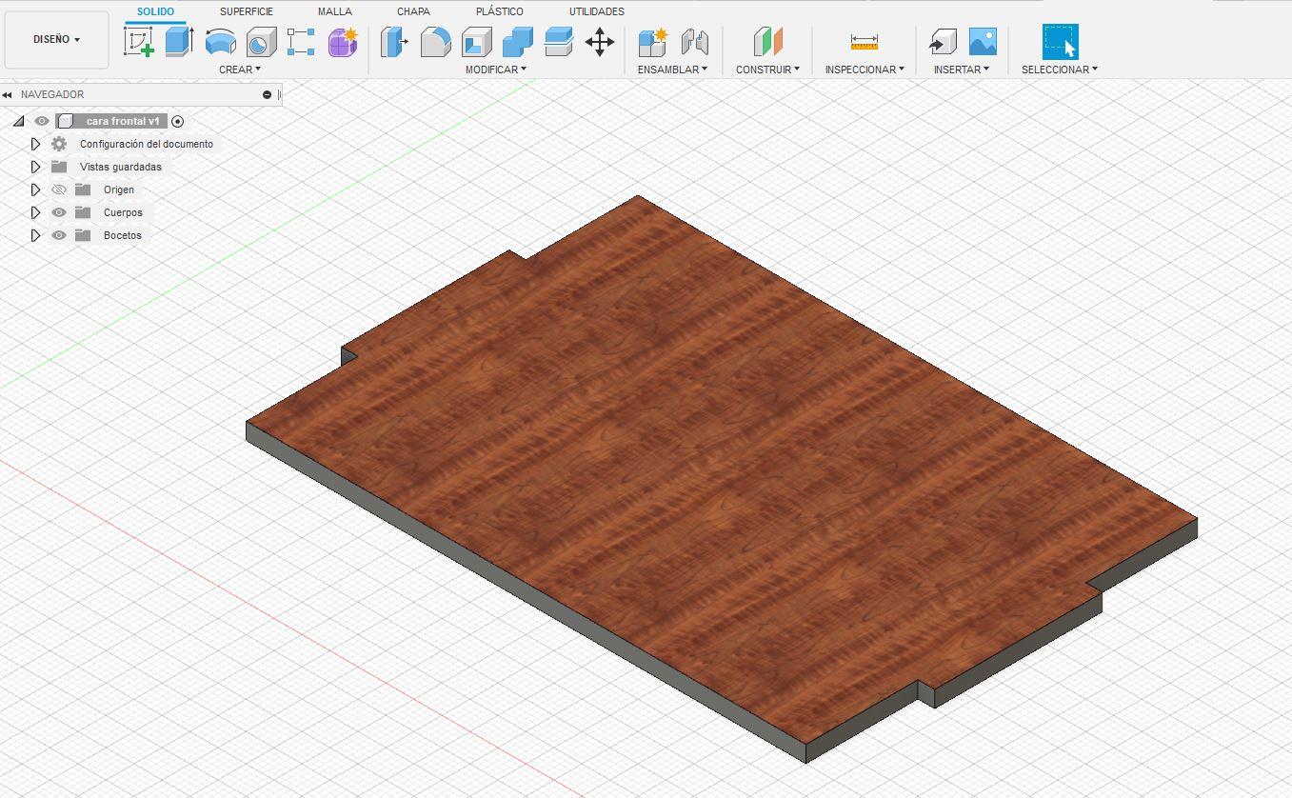The width and height of the screenshot is (1292, 798).
Task: Select the Press Pull tool
Action: coord(394,42)
